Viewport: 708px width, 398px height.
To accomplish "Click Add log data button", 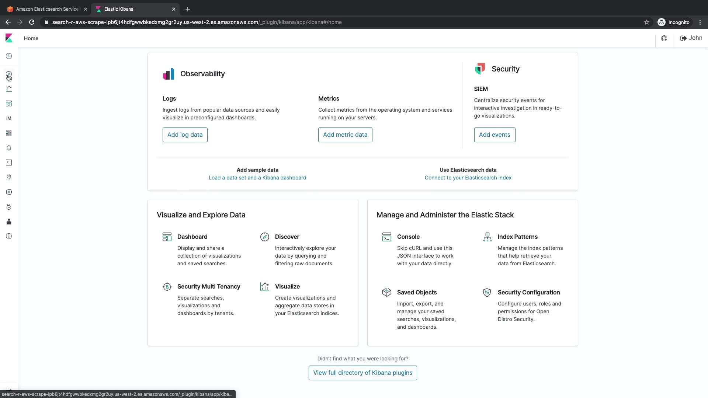I will point(185,135).
